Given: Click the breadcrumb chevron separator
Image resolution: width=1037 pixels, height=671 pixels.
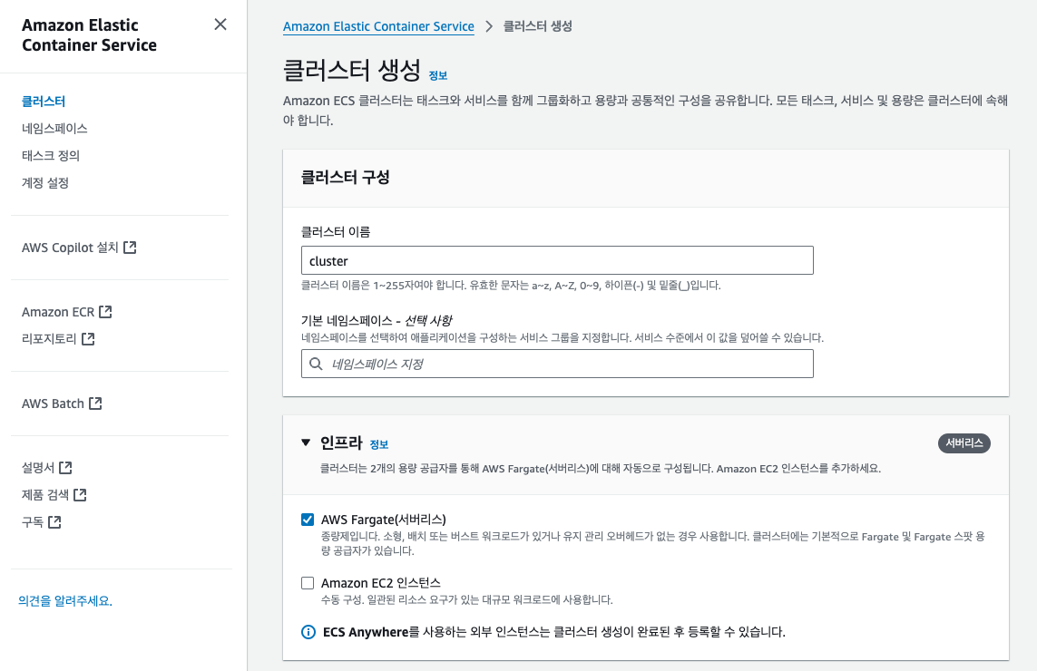Looking at the screenshot, I should click(489, 26).
